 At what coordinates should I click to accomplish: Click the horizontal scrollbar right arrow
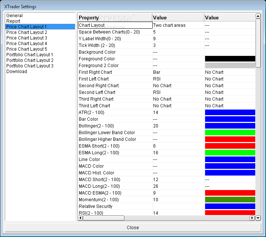click(252, 218)
